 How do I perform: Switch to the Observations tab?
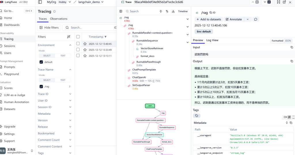(x=58, y=19)
